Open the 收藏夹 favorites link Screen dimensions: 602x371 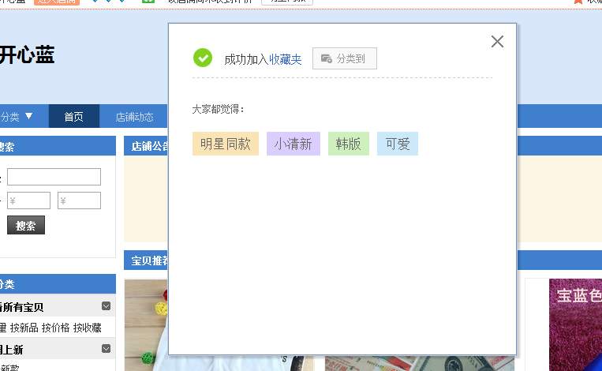[x=286, y=59]
